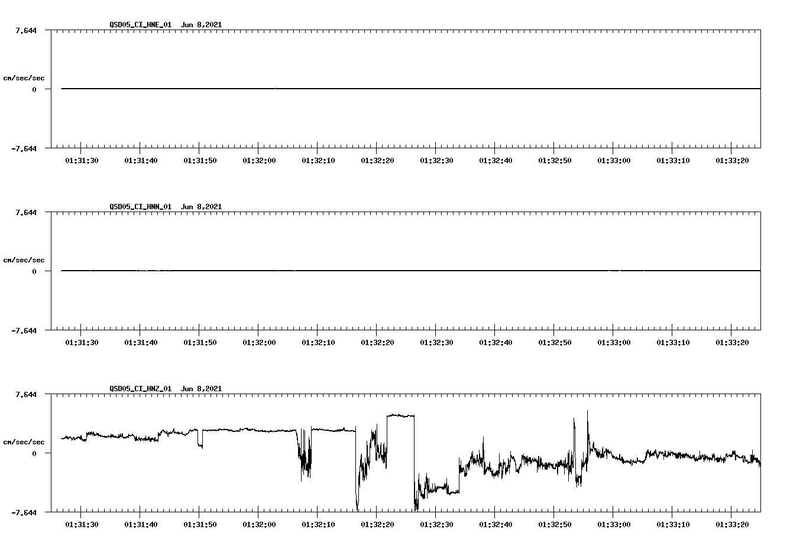Click the 01:32:30 time label under HNN plot
The width and height of the screenshot is (803, 546).
(x=436, y=342)
